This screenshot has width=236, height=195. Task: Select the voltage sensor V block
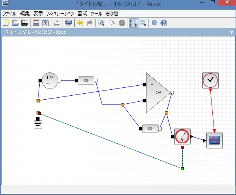(182, 137)
